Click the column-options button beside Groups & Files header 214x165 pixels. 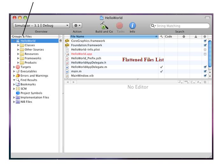click(x=60, y=36)
